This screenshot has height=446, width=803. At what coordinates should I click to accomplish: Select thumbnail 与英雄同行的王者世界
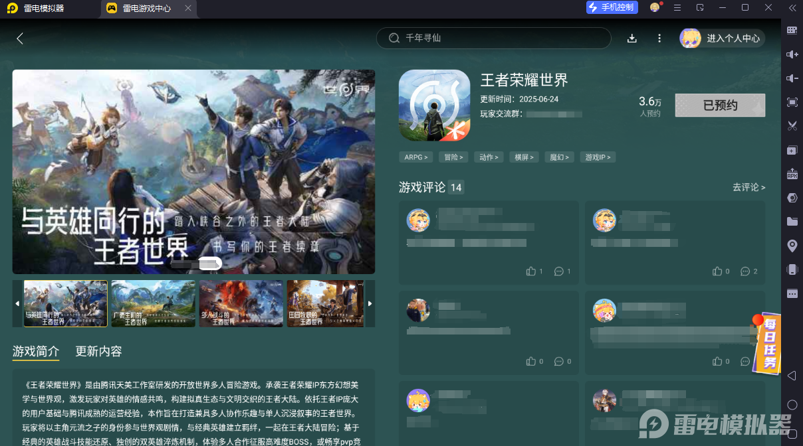tap(65, 303)
